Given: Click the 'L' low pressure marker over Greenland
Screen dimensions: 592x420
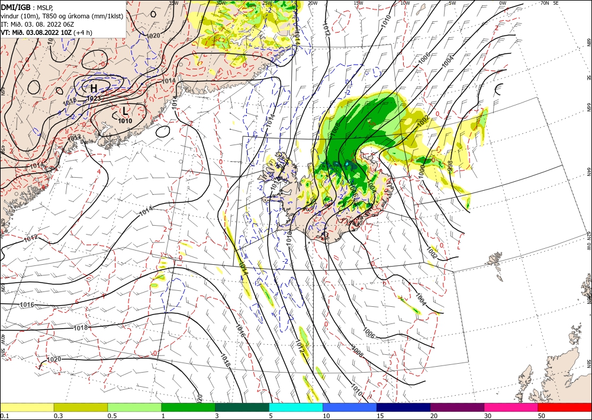Looking at the screenshot, I should (x=126, y=111).
